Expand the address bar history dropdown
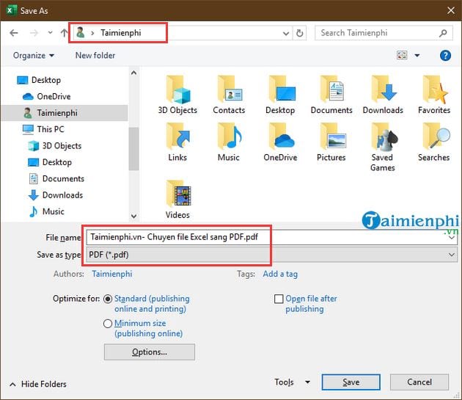Image resolution: width=462 pixels, height=400 pixels. pyautogui.click(x=285, y=33)
